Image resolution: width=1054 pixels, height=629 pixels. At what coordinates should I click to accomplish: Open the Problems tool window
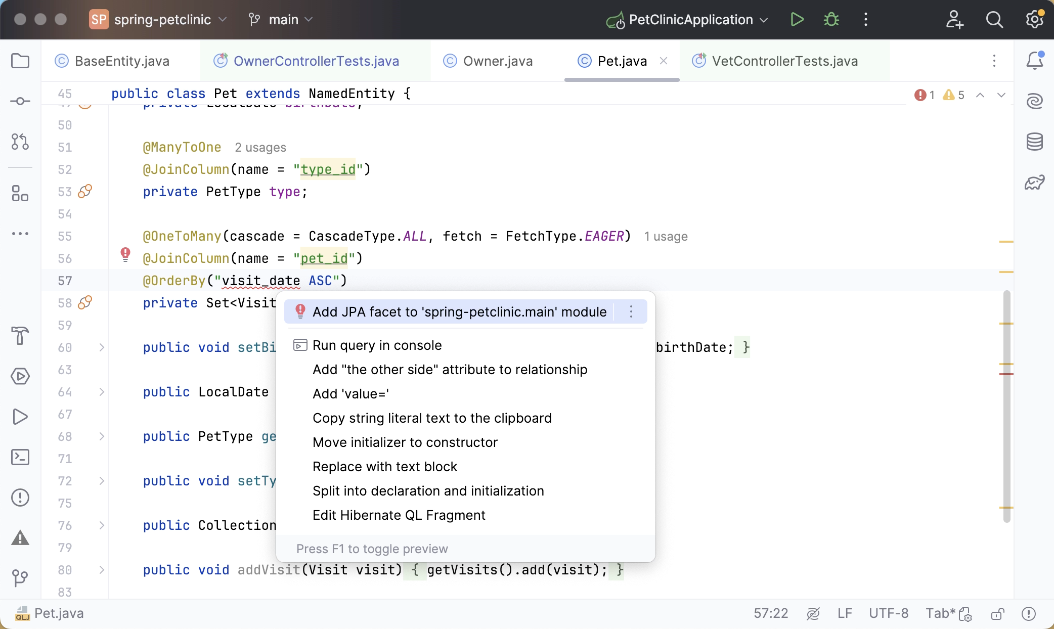[x=20, y=498]
